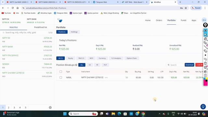Click the browser address bar URL
The height and width of the screenshot is (117, 208).
(46, 8)
